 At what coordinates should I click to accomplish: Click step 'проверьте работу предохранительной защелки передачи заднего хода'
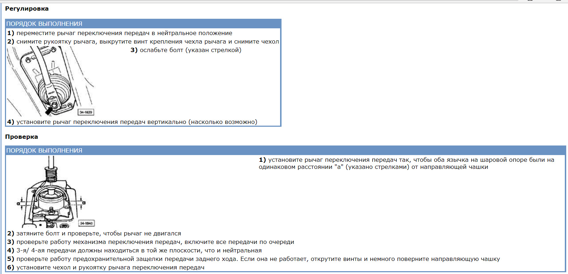point(254,259)
